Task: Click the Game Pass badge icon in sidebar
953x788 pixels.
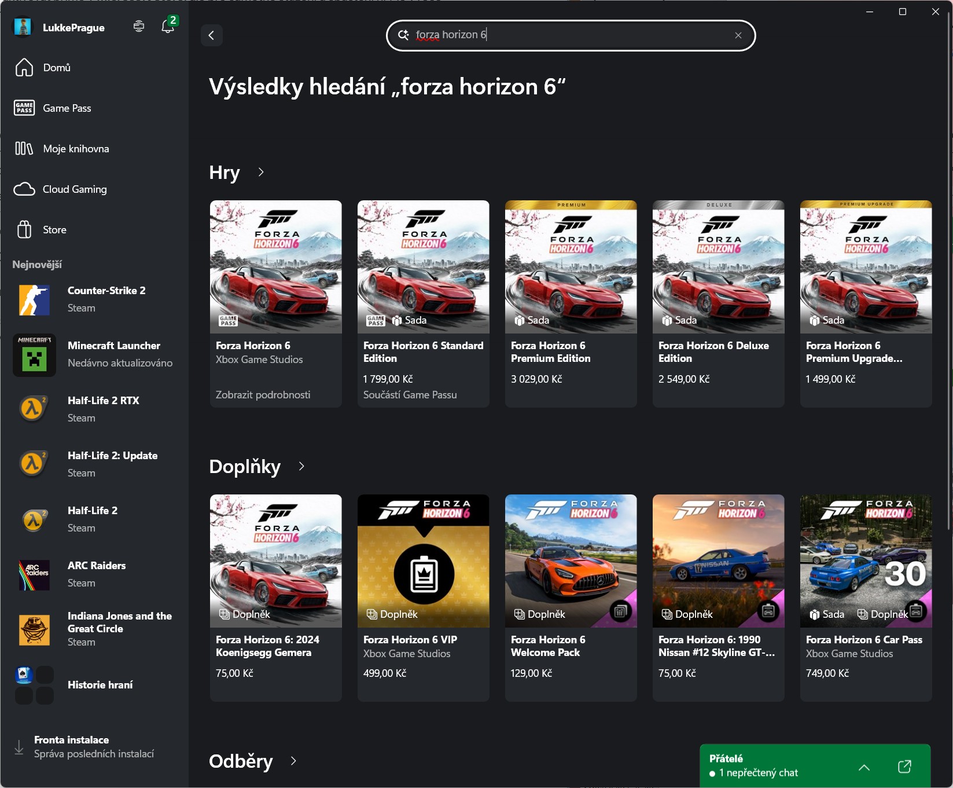Action: 24,108
